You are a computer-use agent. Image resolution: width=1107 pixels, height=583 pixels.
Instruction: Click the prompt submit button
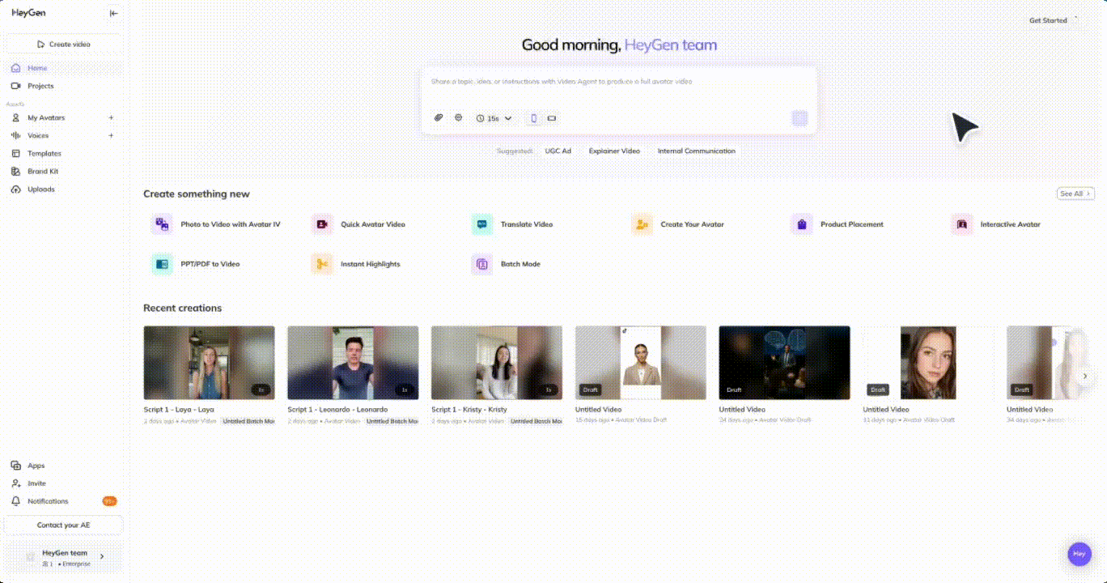pos(799,118)
